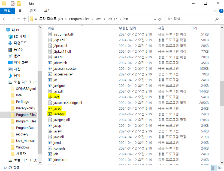Select the $WinREAgent folder in tree
Image resolution: width=224 pixels, height=171 pixels.
coord(26,89)
